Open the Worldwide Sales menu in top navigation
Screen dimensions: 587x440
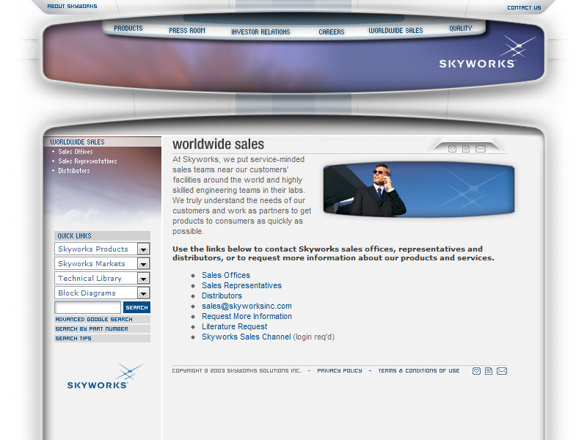(x=395, y=31)
